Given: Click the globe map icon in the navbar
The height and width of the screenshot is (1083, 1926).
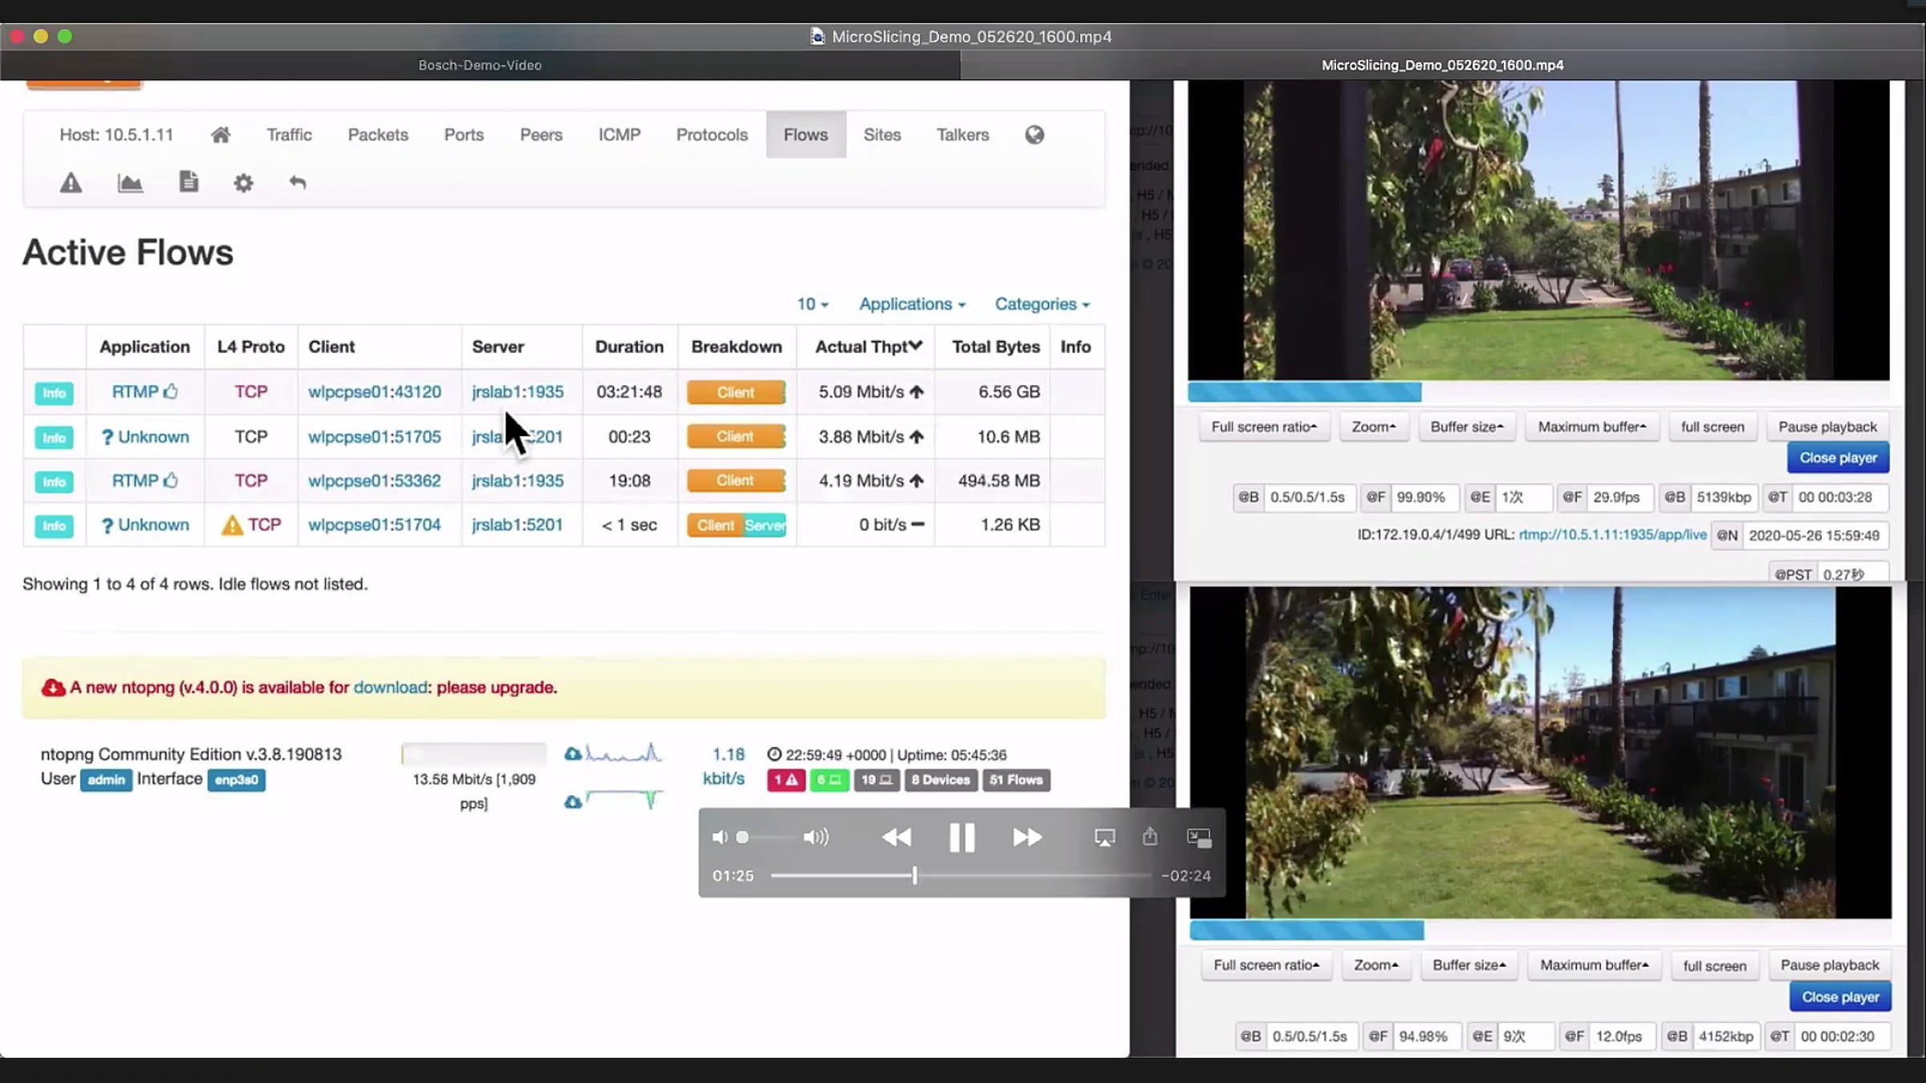Looking at the screenshot, I should [x=1034, y=135].
